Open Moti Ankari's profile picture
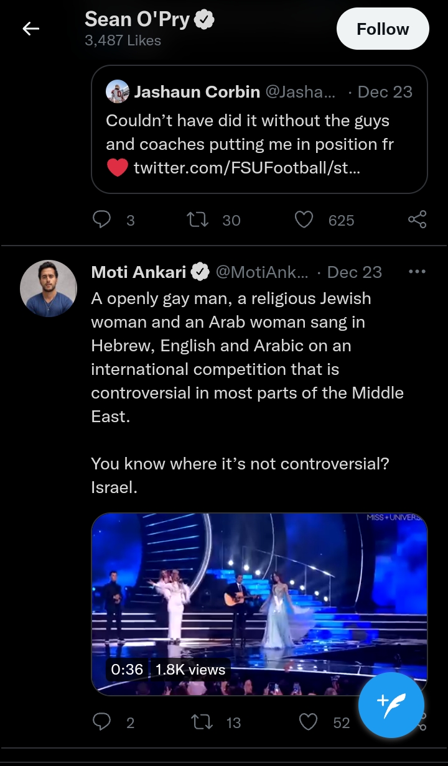 (49, 288)
